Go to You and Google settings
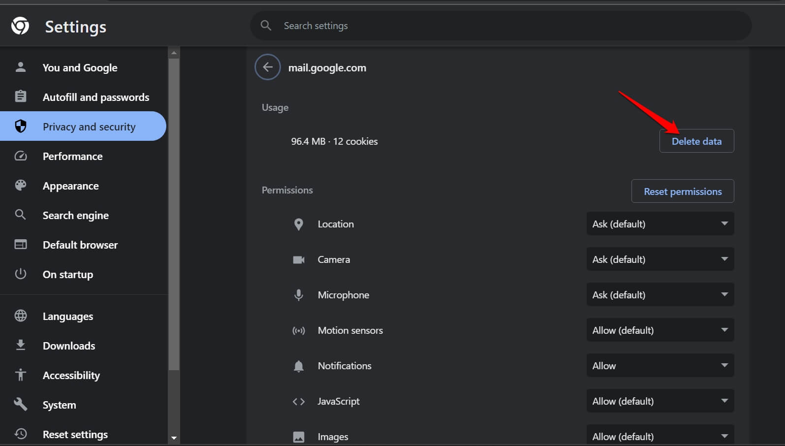785x446 pixels. (80, 67)
